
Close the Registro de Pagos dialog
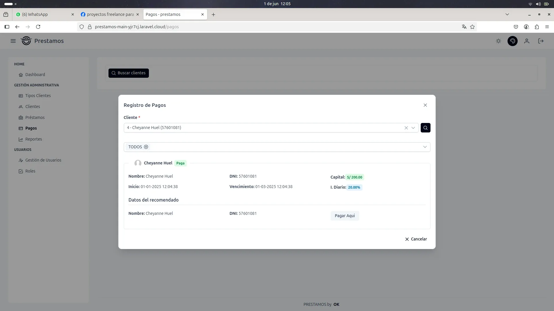point(425,105)
